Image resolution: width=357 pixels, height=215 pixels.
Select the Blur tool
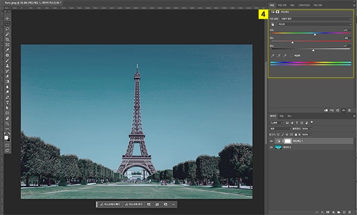coord(7,86)
